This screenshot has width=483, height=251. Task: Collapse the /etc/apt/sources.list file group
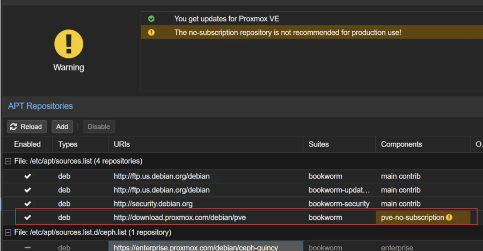click(x=7, y=161)
